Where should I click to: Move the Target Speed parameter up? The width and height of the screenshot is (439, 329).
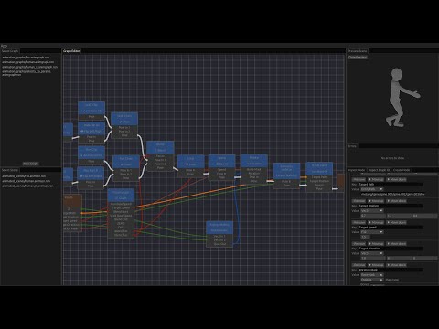[376, 222]
